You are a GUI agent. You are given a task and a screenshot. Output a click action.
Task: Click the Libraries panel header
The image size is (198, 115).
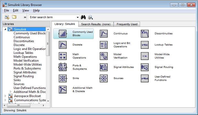[26, 24]
